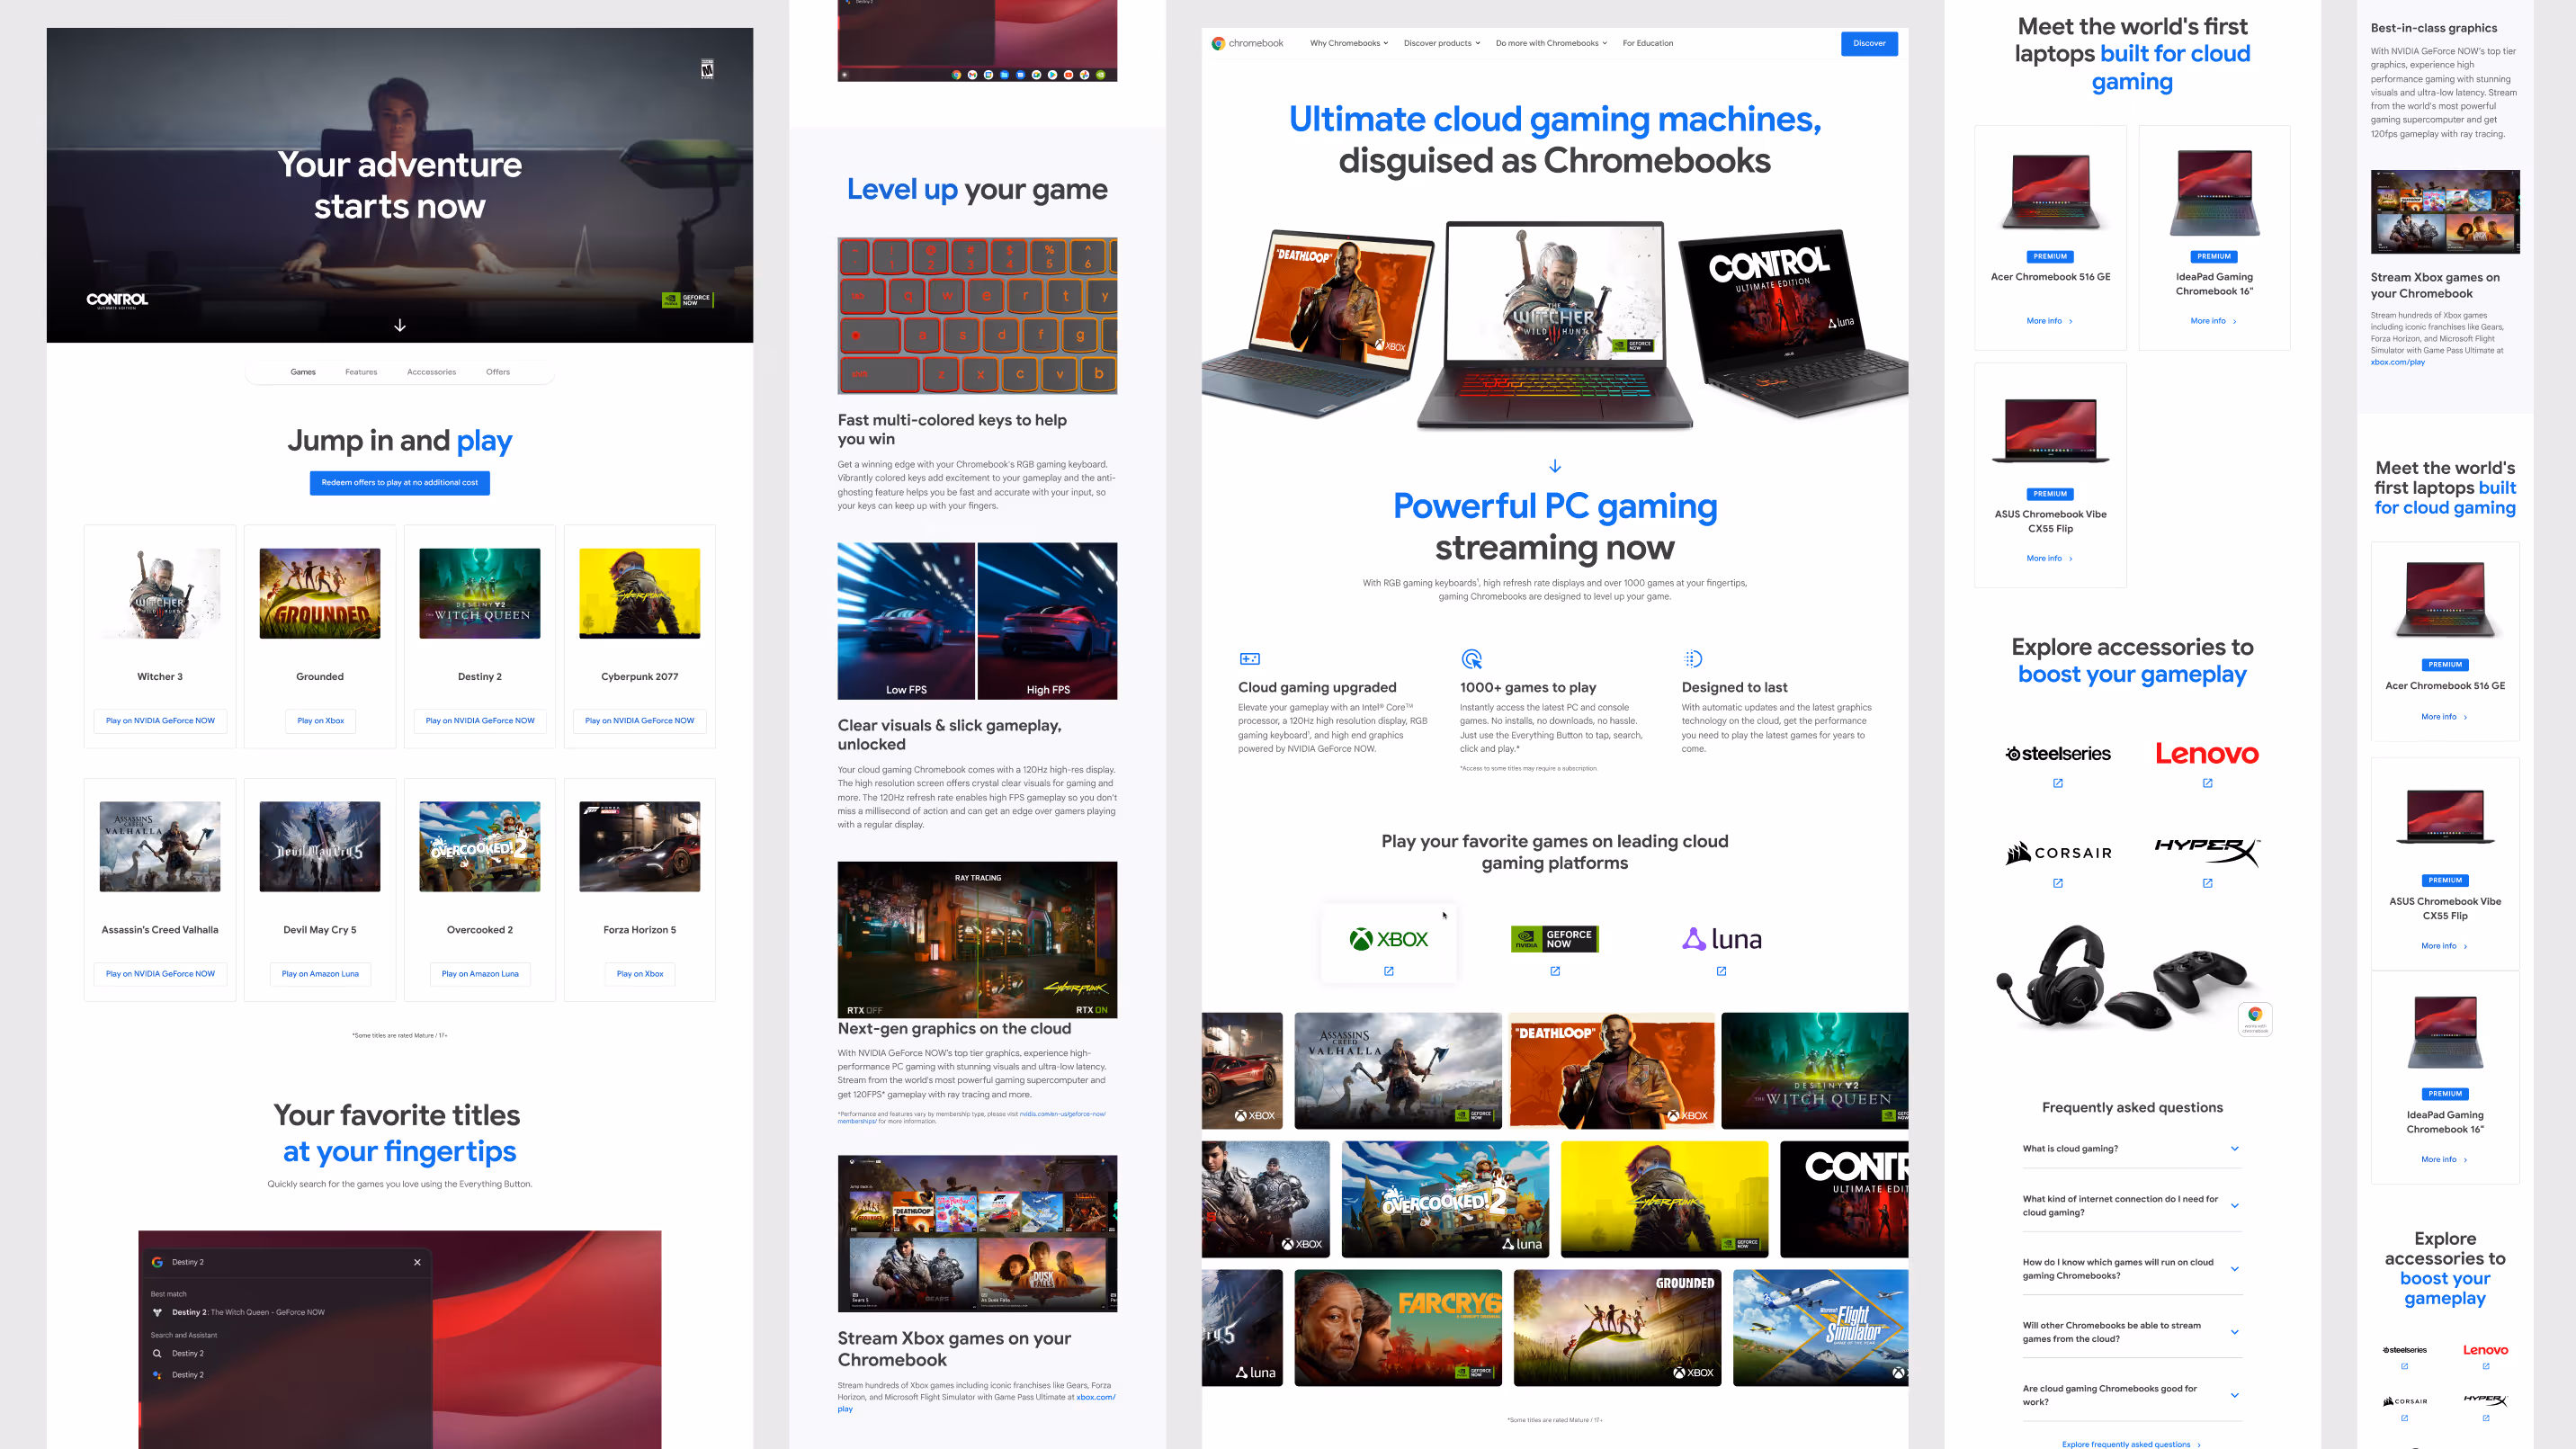Screen dimensions: 2576x1449
Task: Click the Far Cry 6 game thumbnail
Action: (x=1397, y=1327)
